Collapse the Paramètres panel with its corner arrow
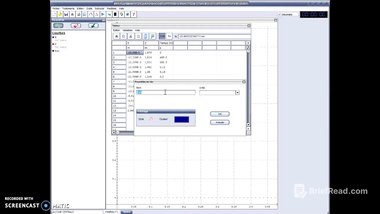This screenshot has width=380, height=214. pyautogui.click(x=103, y=20)
